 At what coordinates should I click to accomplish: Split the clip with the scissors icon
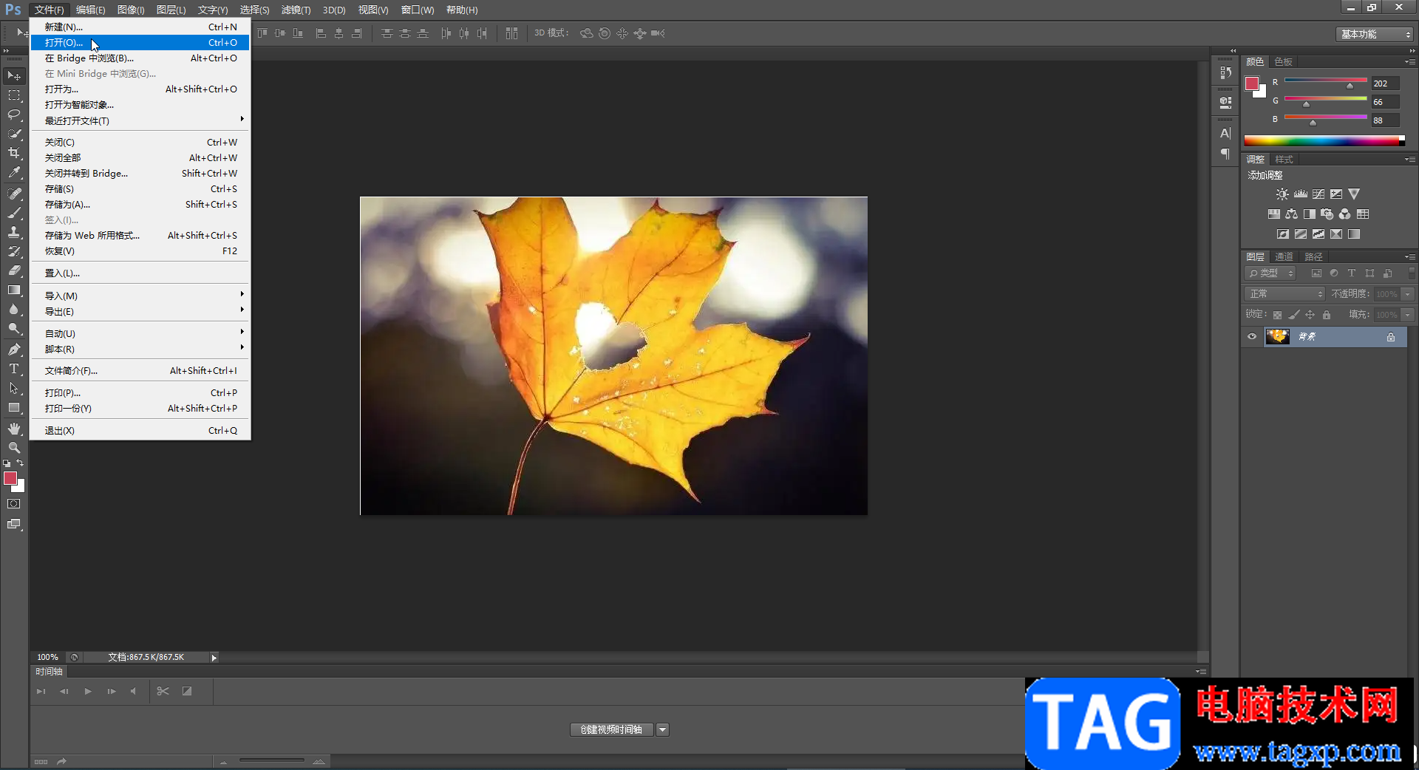[x=163, y=692]
